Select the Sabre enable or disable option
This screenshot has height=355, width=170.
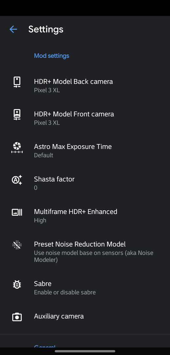pos(85,288)
